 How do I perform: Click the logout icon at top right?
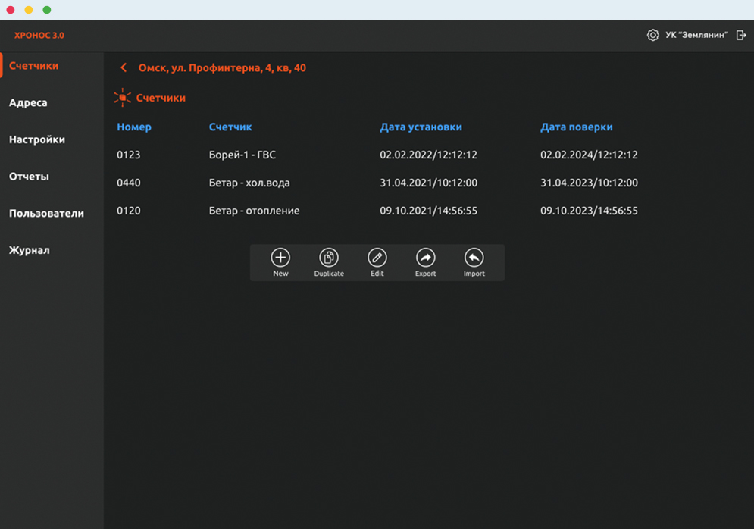(741, 36)
